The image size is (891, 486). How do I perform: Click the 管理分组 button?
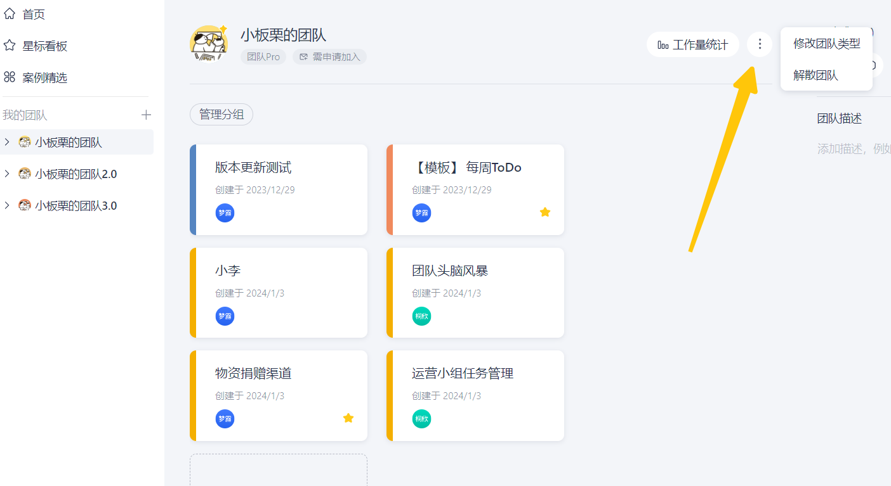pos(221,115)
